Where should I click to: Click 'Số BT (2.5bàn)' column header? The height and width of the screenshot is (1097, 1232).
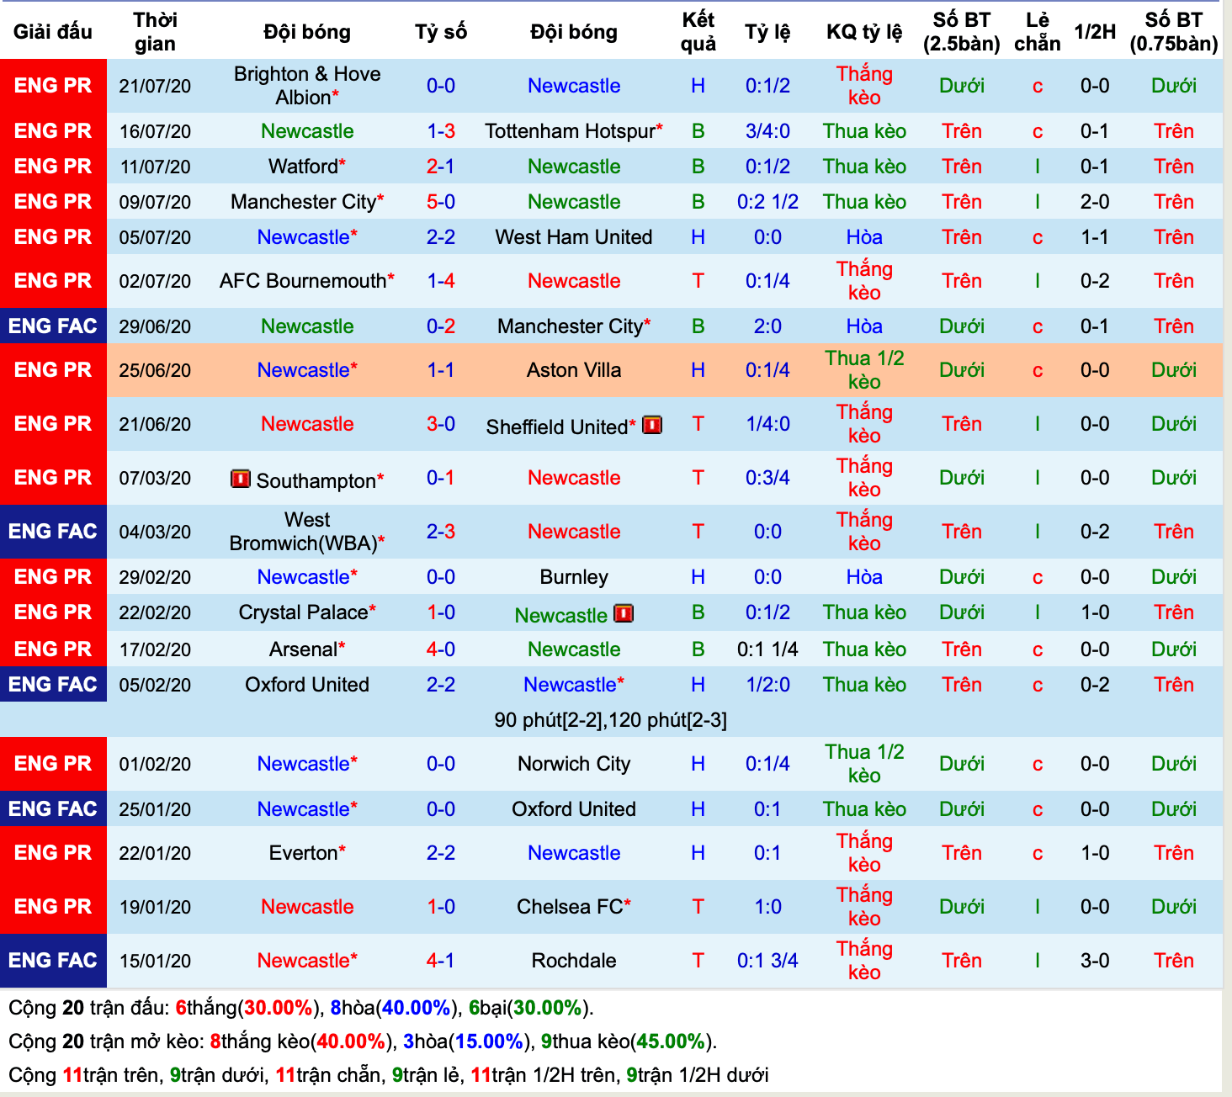tap(962, 32)
